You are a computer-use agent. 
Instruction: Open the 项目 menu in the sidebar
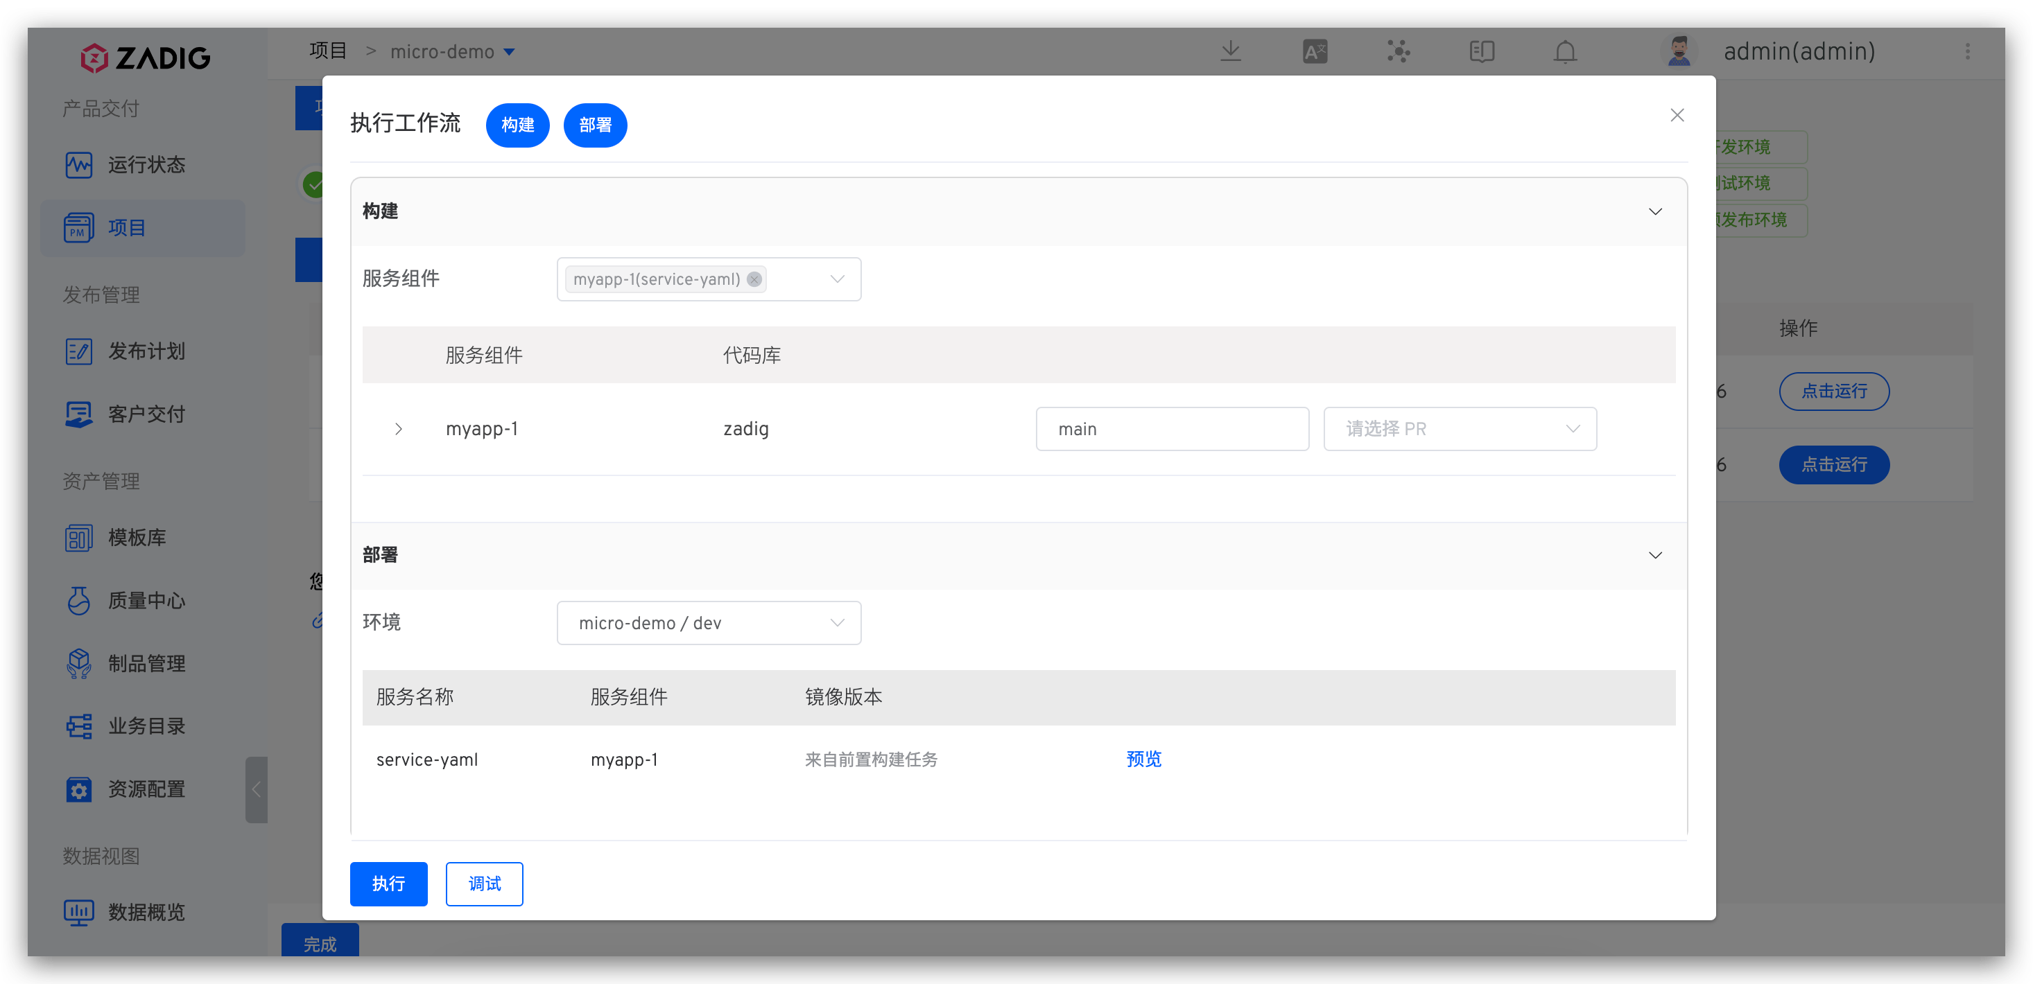click(126, 228)
